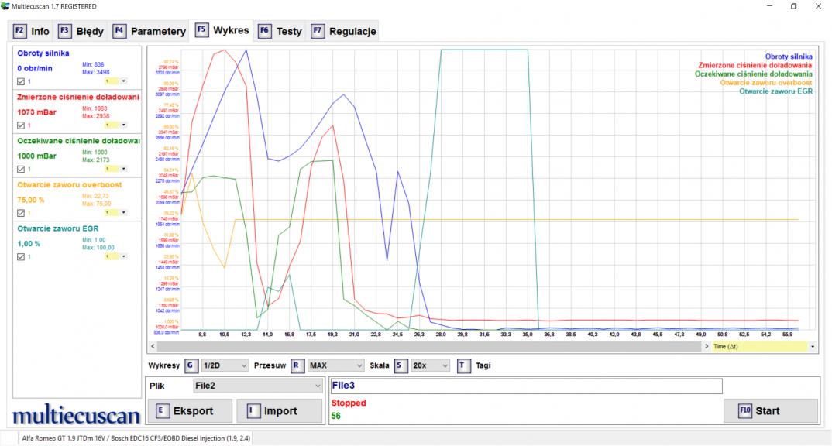832x446 pixels.
Task: Click the Multiecuscan app icon in title bar
Action: click(x=7, y=6)
